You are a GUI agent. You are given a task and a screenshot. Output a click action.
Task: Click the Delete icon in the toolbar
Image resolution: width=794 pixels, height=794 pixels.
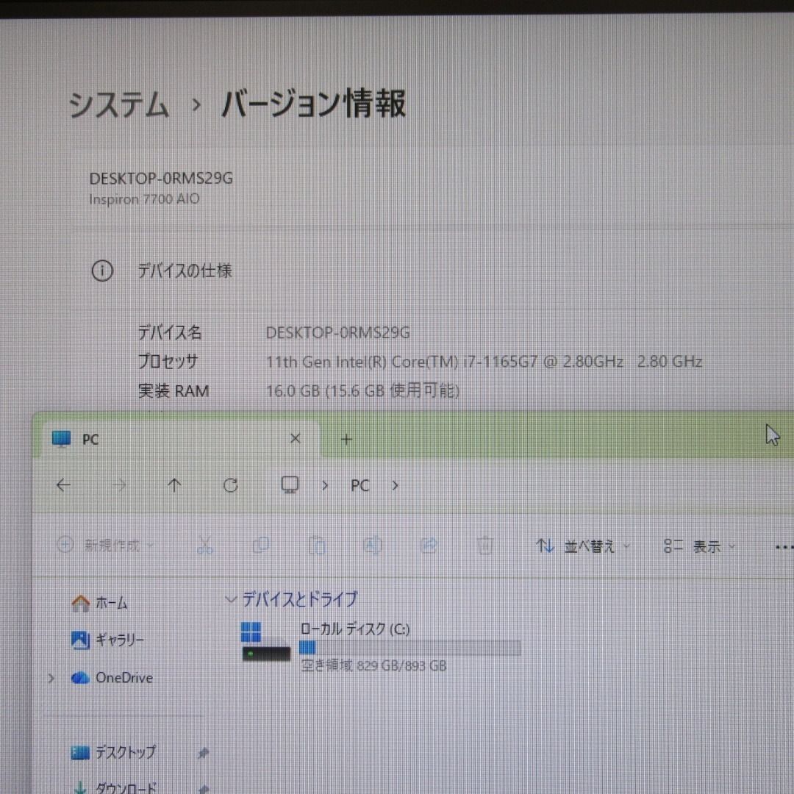click(x=485, y=545)
